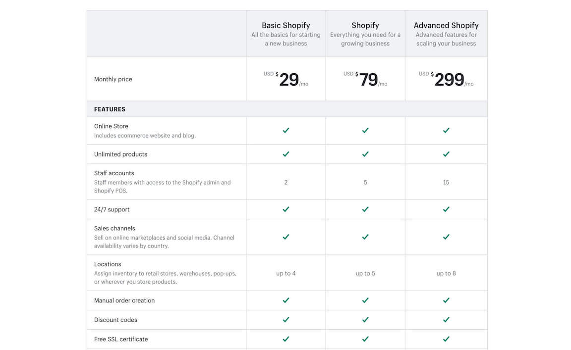The height and width of the screenshot is (350, 571).
Task: Click the USD $299/mo price
Action: (446, 79)
